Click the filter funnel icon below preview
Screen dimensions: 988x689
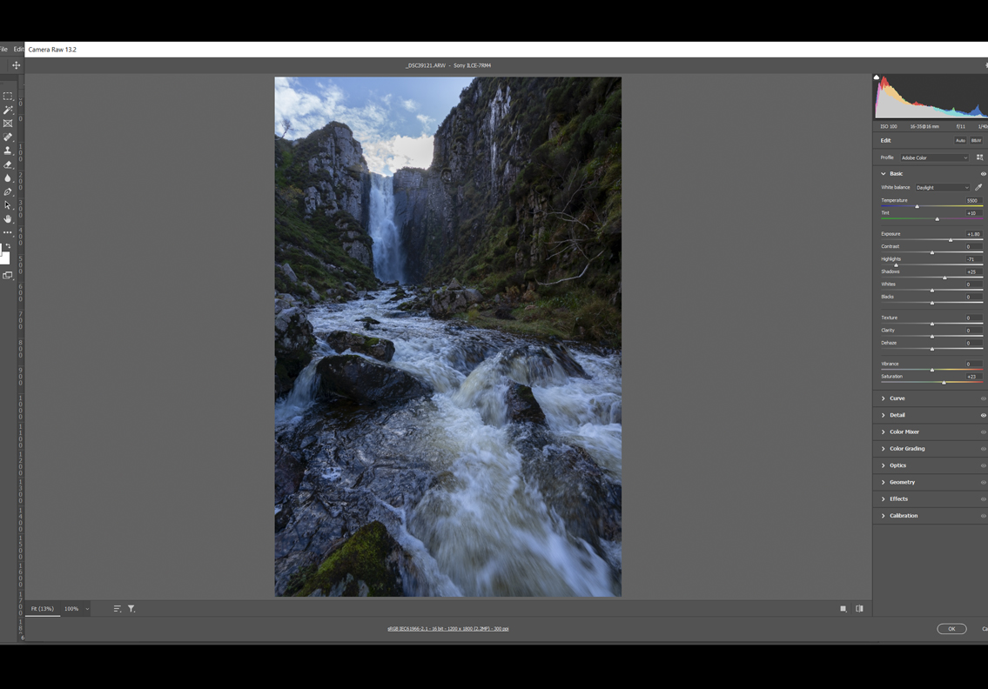coord(131,609)
